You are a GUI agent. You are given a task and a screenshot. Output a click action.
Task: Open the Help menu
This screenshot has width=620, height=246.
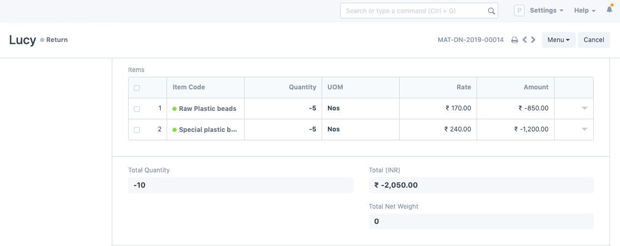point(584,11)
